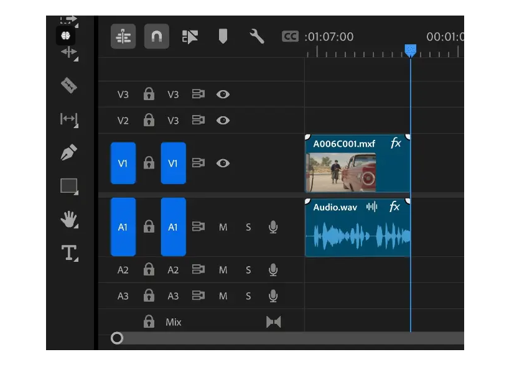Toggle lock on track A1
Viewport: 527px width, 375px height.
149,227
